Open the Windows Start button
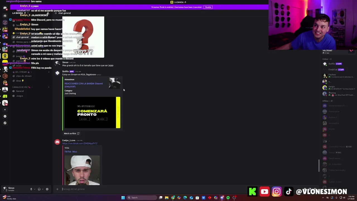This screenshot has height=201, width=357. [123, 198]
